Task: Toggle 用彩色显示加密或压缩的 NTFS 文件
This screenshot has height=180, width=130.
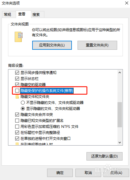Action: (x=17, y=126)
